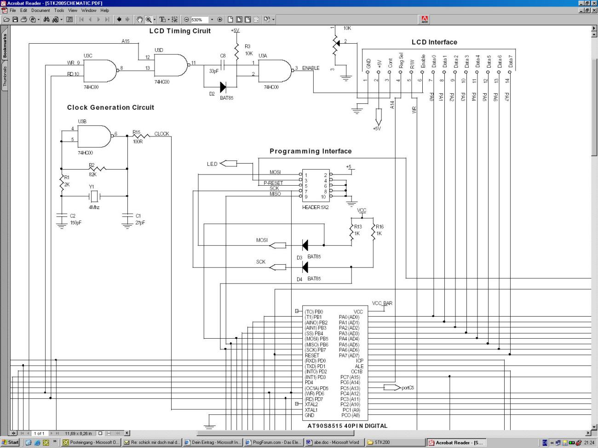Set Fit in Window page view
Screen dimensions: 598x448
[239, 19]
